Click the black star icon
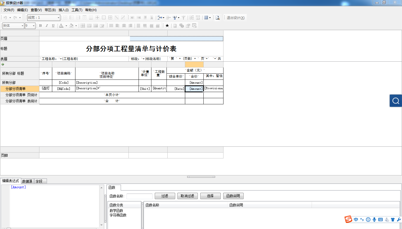Screen dimensions: 402x229 coord(167,26)
